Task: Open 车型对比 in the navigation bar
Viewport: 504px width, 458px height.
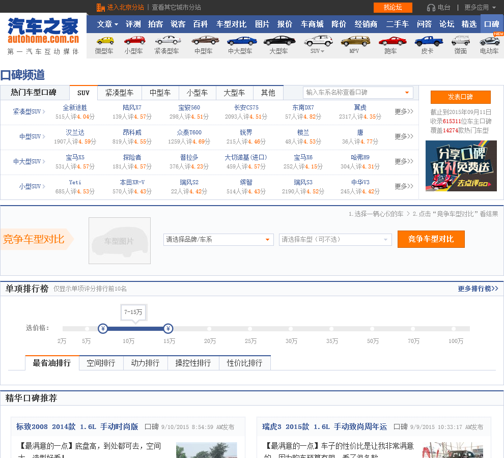Action: pyautogui.click(x=231, y=24)
